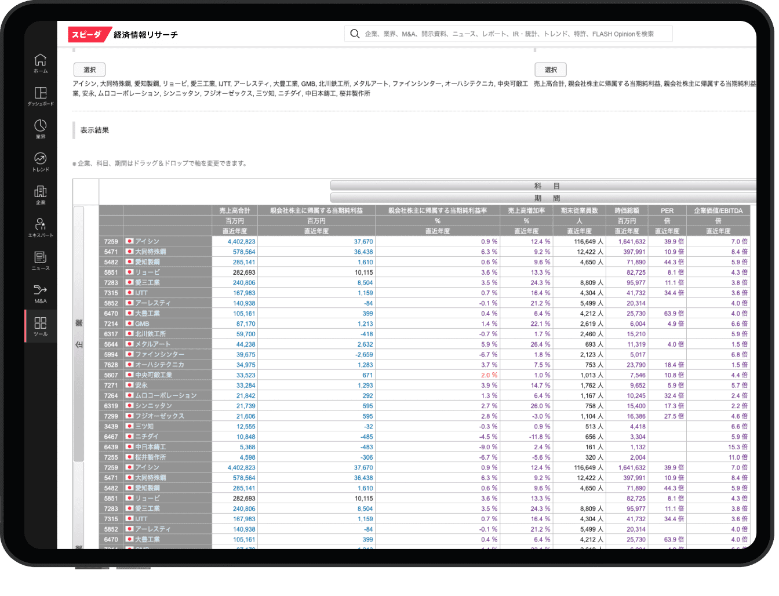Image resolution: width=779 pixels, height=596 pixels.
Task: Click the search field for 企業、業界、M&A
Action: click(x=509, y=34)
